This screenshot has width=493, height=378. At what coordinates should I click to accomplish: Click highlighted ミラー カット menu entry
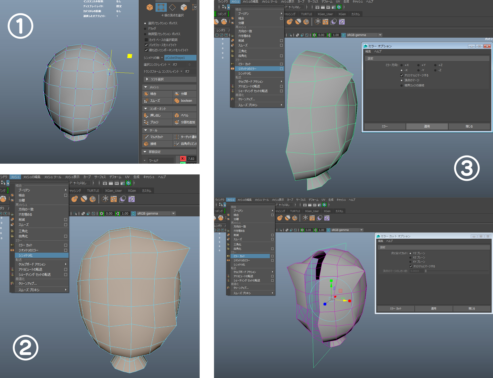point(250,256)
